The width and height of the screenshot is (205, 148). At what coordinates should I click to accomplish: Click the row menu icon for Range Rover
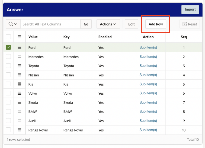[x=19, y=130]
